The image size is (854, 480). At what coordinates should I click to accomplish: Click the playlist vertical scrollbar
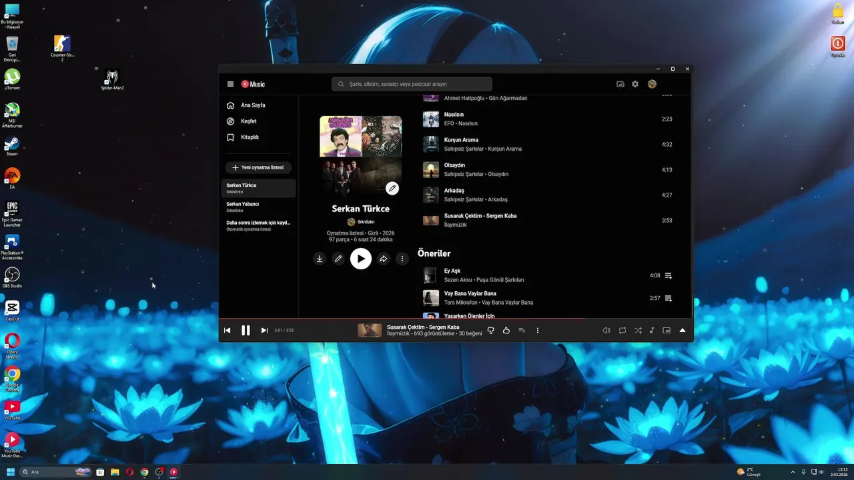[691, 307]
